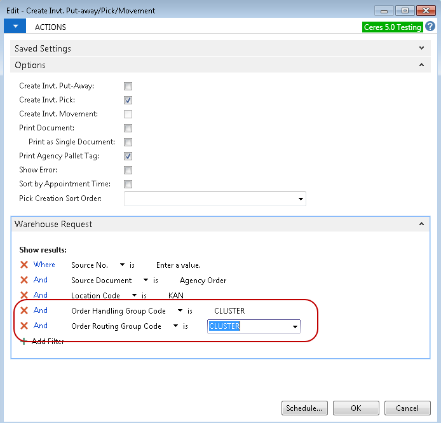441x423 pixels.
Task: Remove the Source No. filter row
Action: [x=24, y=265]
